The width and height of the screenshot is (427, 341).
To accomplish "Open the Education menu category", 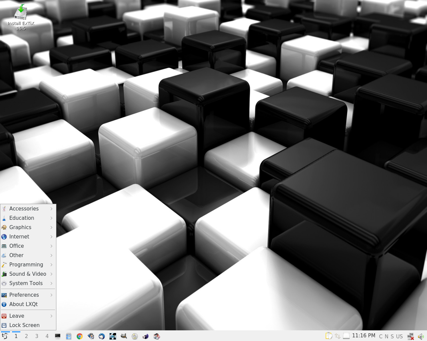I will point(28,218).
